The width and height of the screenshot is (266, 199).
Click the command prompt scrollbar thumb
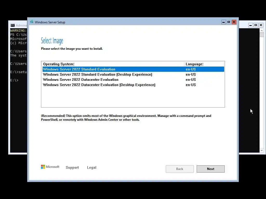[x=262, y=35]
